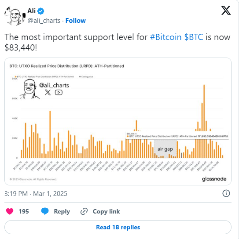Click the blue reply bubble icon
239x239 pixels.
[45, 211]
